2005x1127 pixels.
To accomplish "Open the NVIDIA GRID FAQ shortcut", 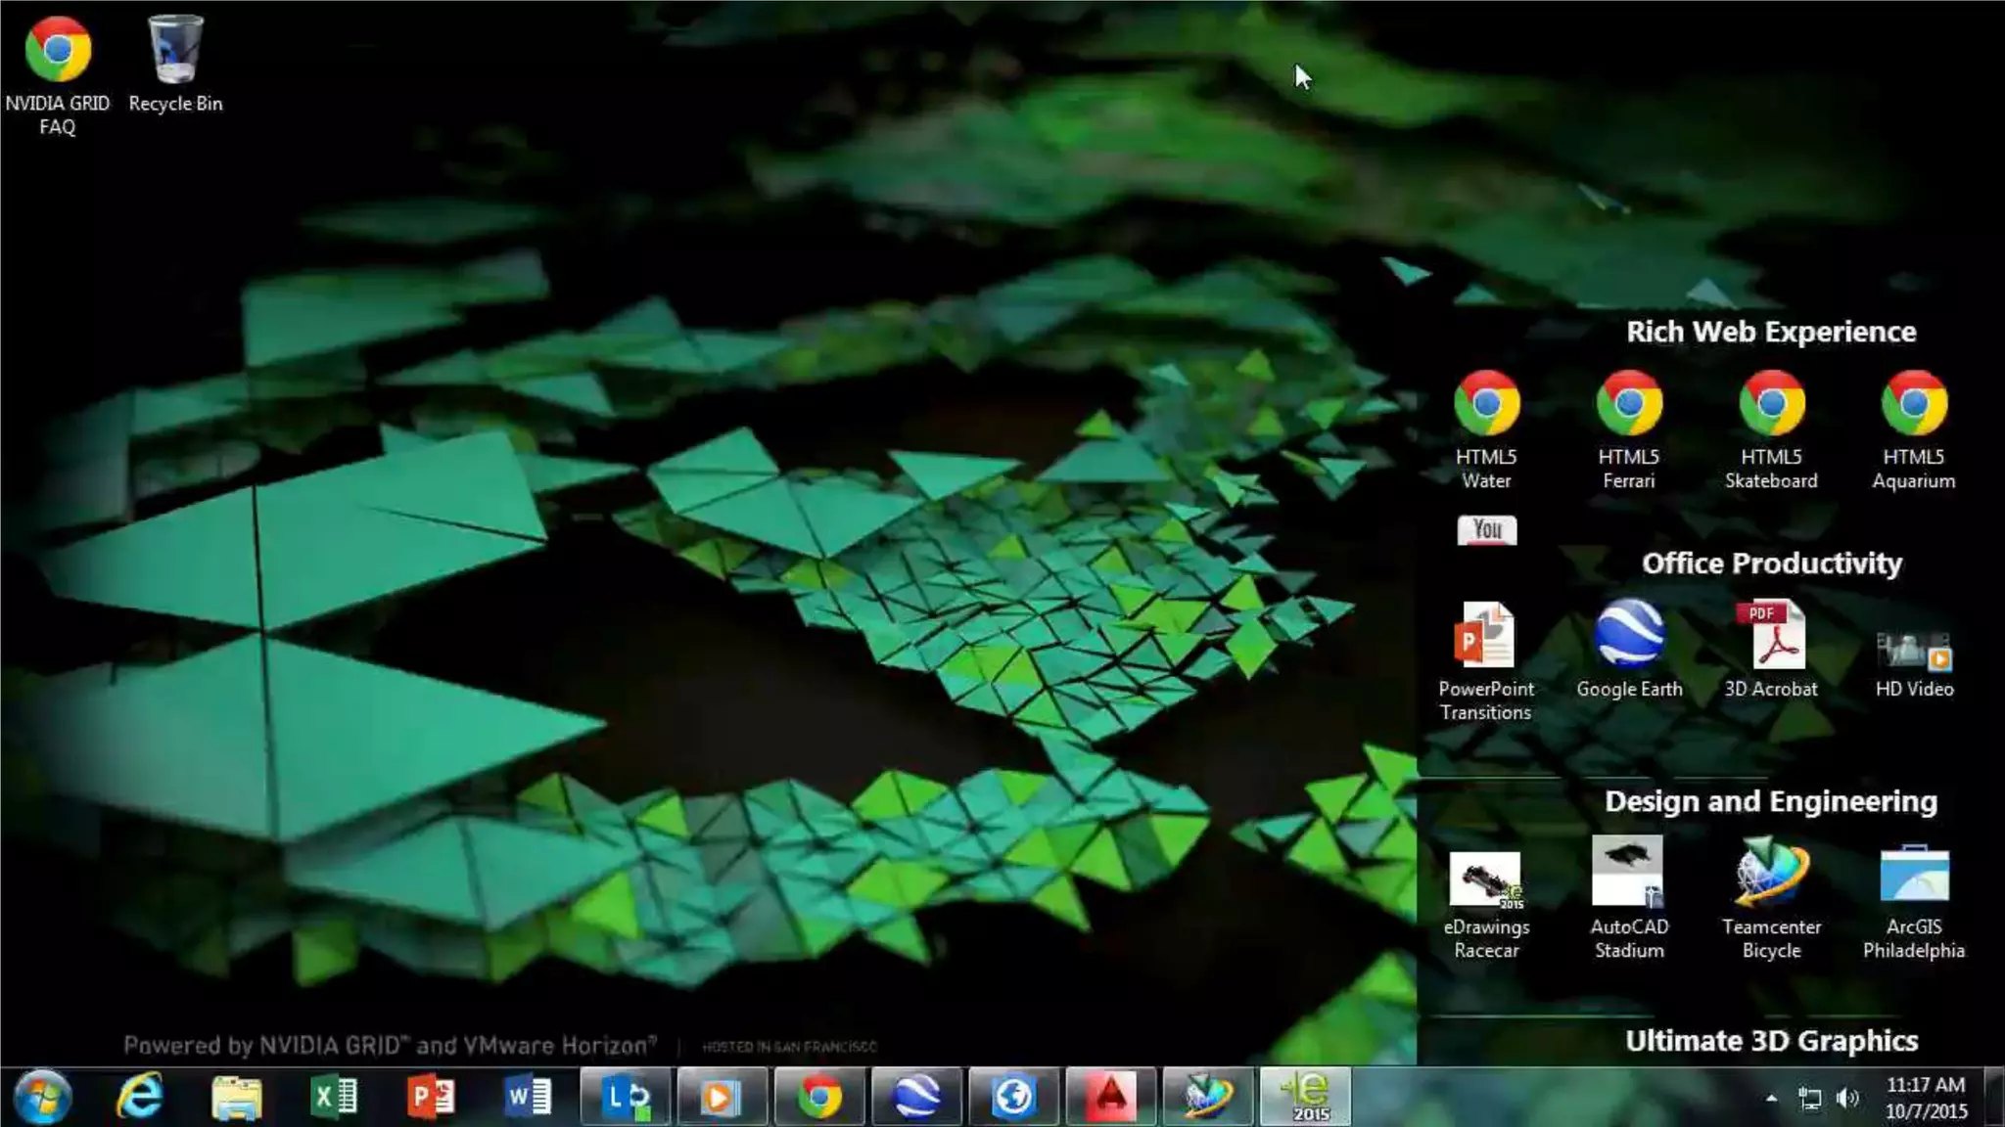I will (58, 50).
